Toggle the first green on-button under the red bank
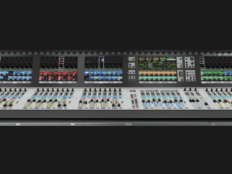This screenshot has height=174, width=232. click(x=33, y=98)
